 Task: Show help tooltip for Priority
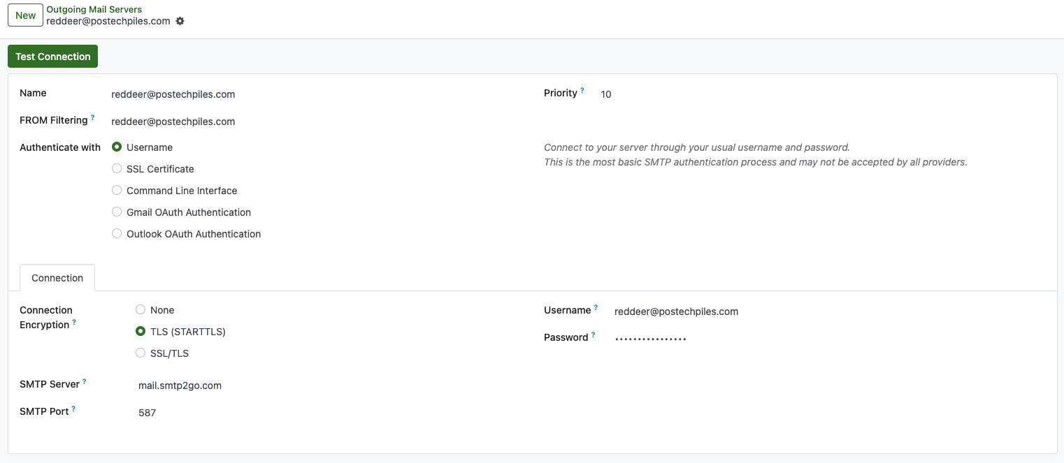pyautogui.click(x=582, y=91)
